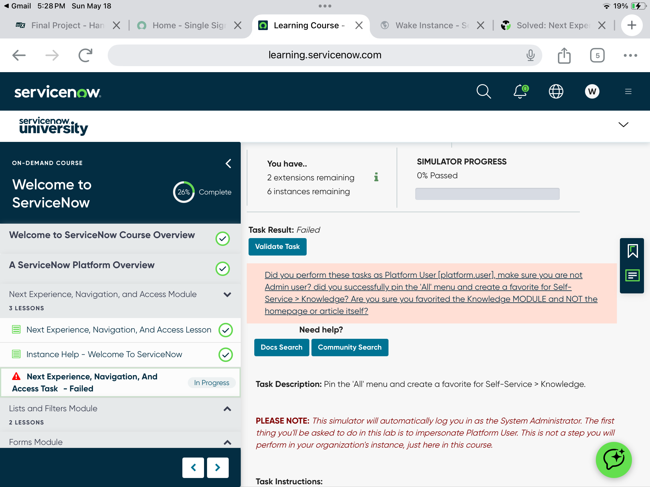Go back to Gmail app
Screen dimensions: 650x487
pos(17,6)
